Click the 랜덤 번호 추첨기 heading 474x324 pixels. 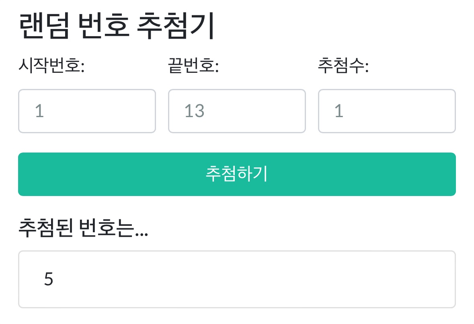click(x=117, y=26)
